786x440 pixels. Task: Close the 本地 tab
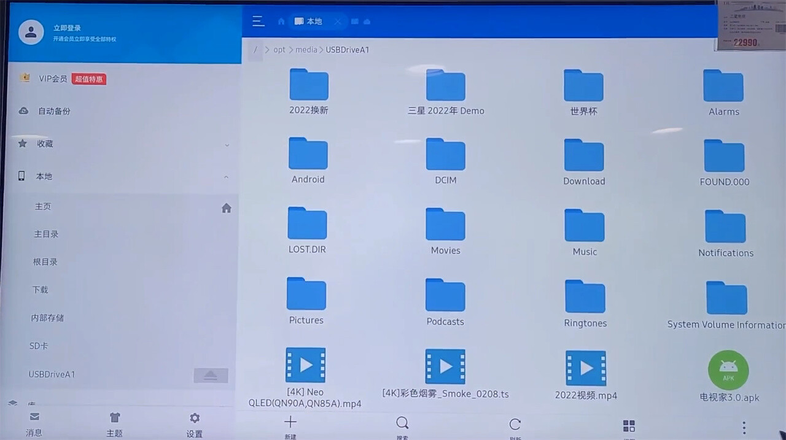coord(338,21)
